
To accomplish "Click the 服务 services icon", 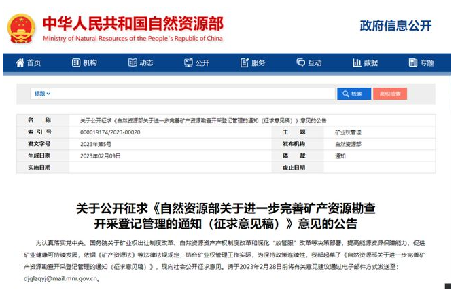I will (244, 63).
